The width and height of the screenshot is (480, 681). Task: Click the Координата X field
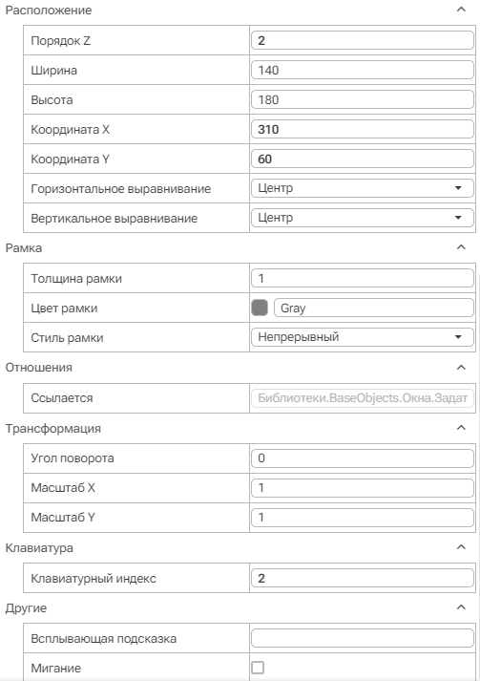click(x=363, y=129)
